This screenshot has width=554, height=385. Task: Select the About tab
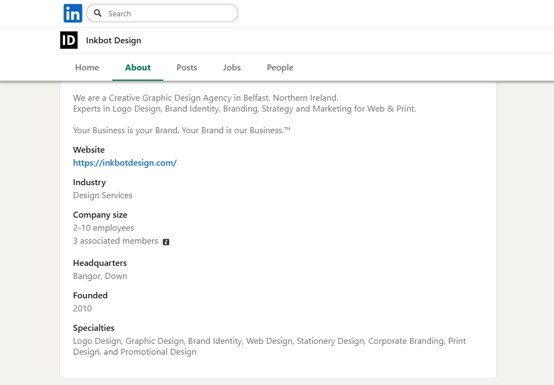coord(137,67)
